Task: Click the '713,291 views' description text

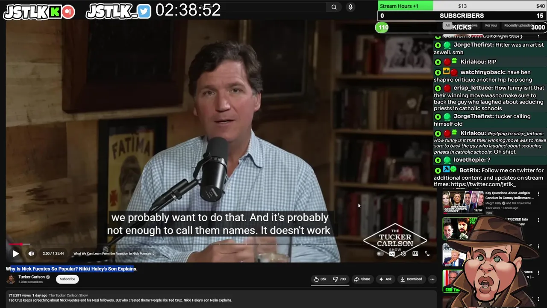Action: [20, 295]
